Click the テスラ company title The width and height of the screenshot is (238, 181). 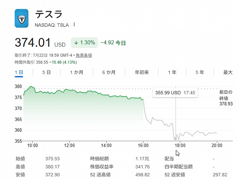pyautogui.click(x=49, y=14)
